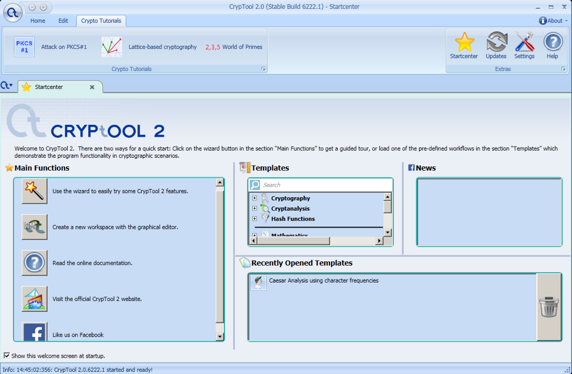This screenshot has height=374, width=572.
Task: Click the Templates horizontal scrollbar thumb
Action: (x=293, y=241)
